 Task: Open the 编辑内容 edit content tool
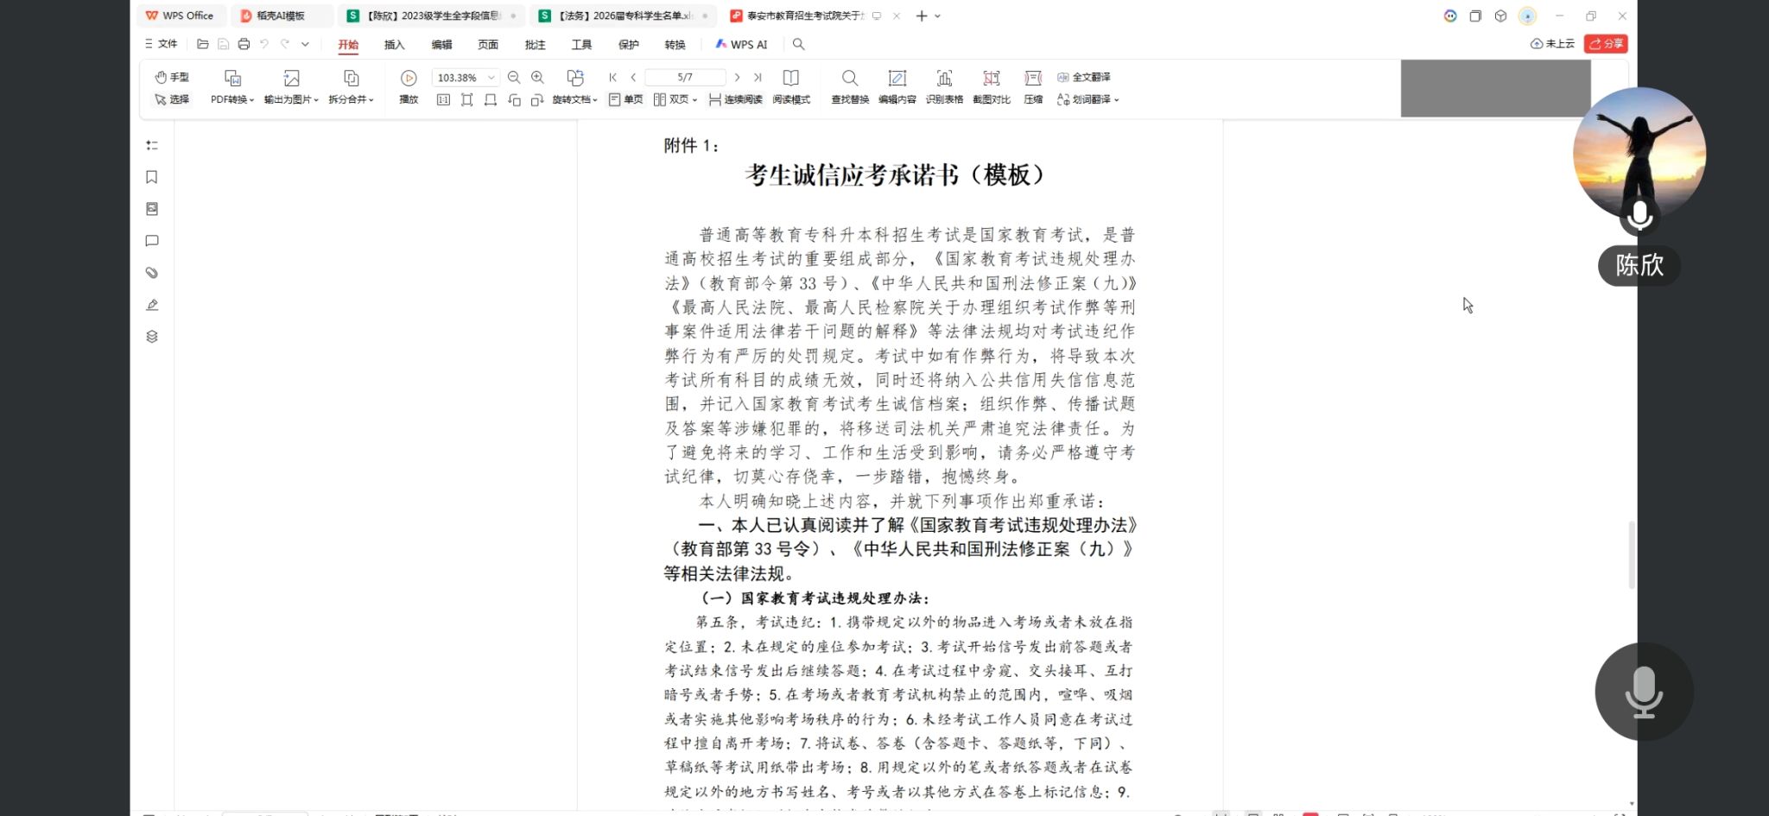point(897,79)
